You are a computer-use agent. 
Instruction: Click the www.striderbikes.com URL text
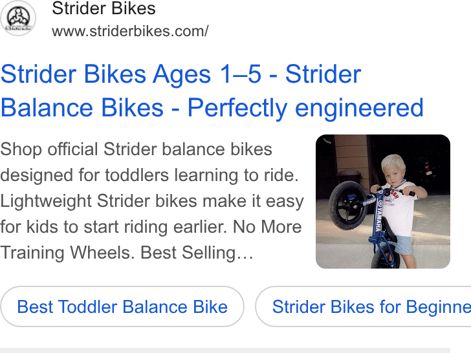(130, 31)
